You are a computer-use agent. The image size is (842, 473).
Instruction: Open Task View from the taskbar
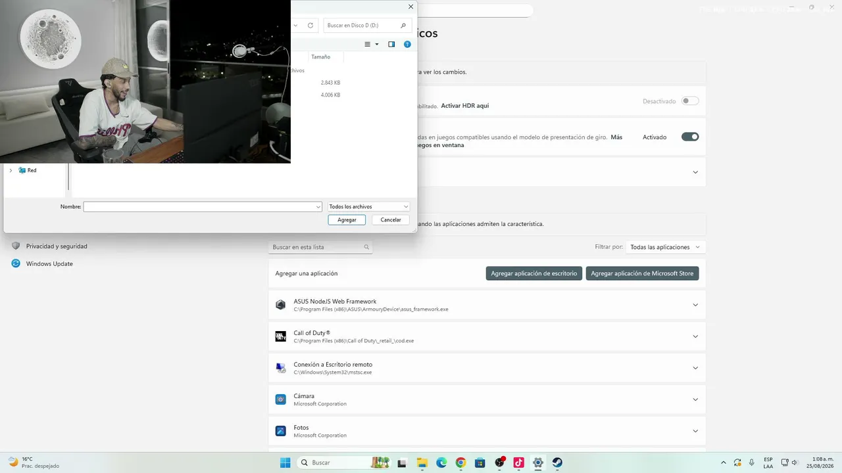click(402, 462)
